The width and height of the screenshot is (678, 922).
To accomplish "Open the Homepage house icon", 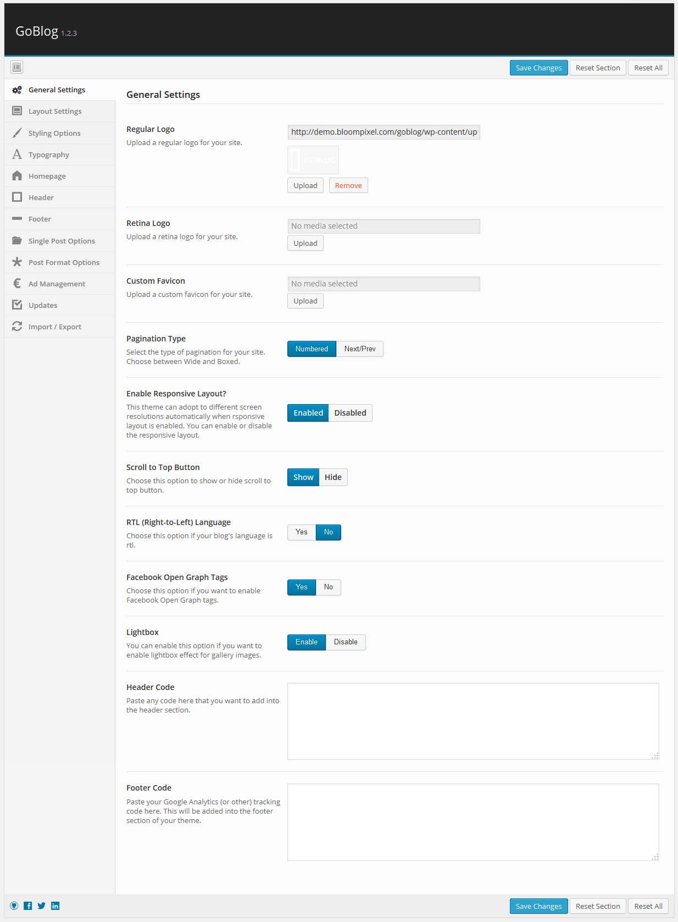I will [17, 176].
